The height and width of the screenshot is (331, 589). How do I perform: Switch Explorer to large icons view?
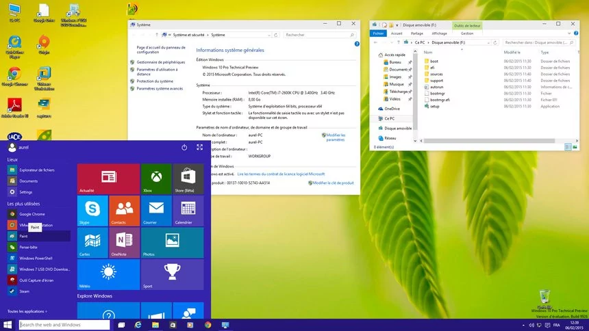coord(575,147)
